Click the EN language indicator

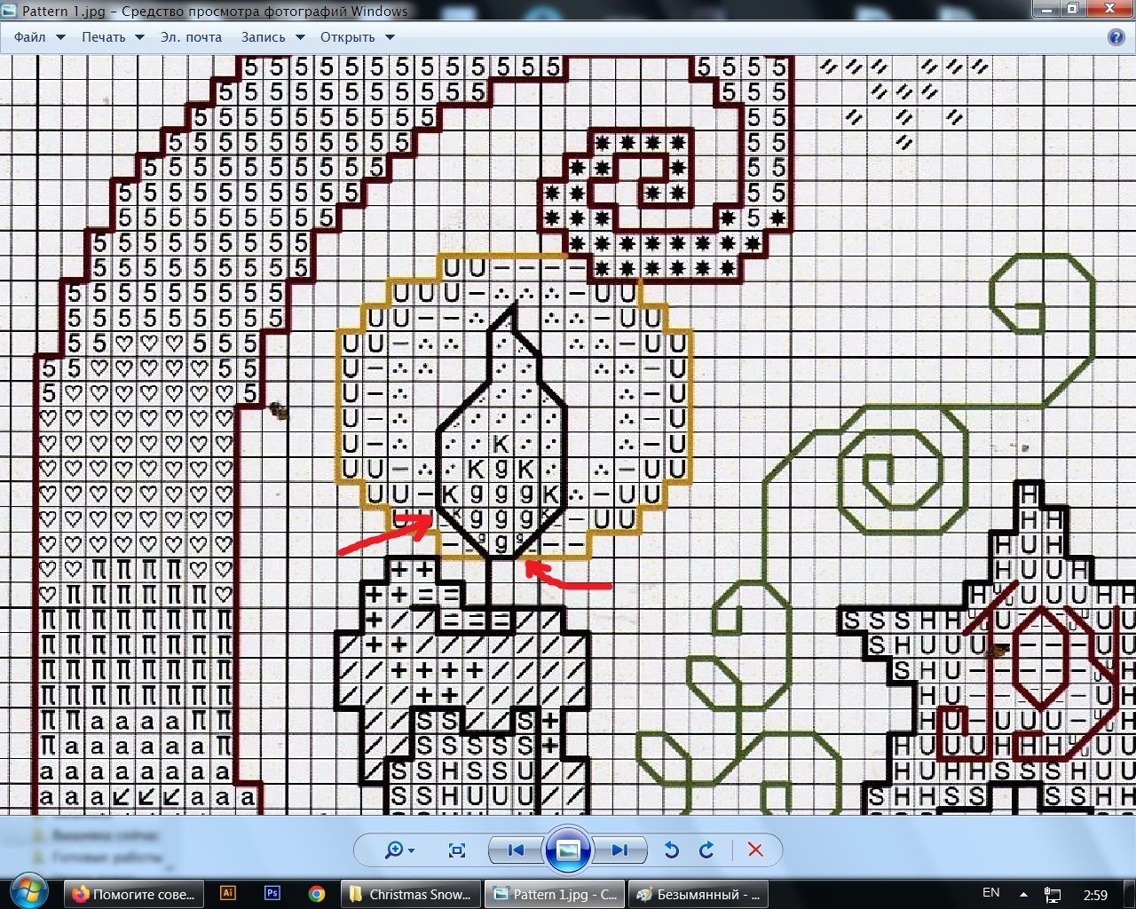coord(990,893)
